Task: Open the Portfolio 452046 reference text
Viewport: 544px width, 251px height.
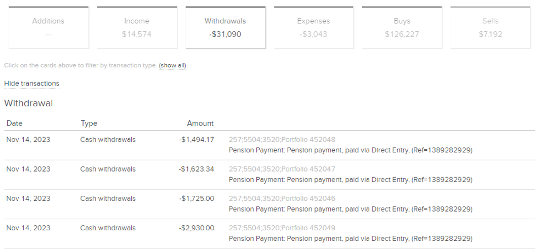Action: point(282,199)
